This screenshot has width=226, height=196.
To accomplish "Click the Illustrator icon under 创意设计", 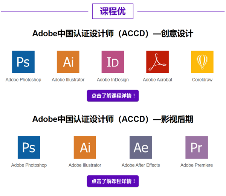I will pyautogui.click(x=68, y=62).
